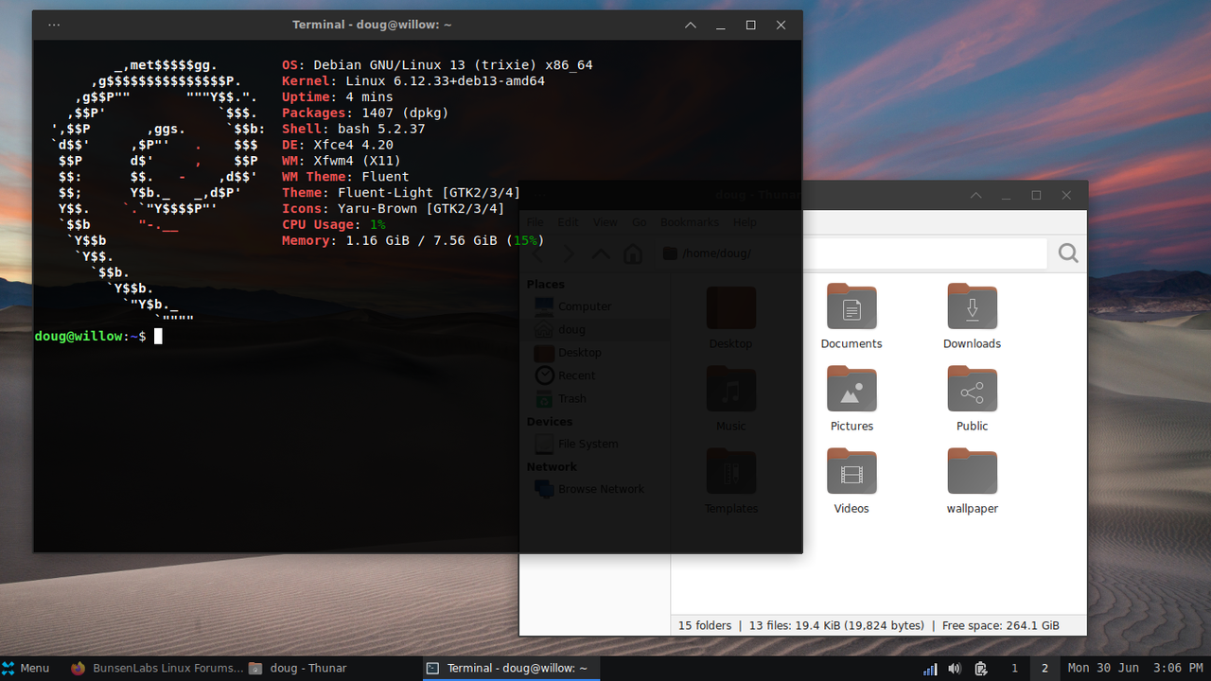Click the Kernel: Linux 6.12.33 line
This screenshot has width=1211, height=681.
click(x=413, y=81)
